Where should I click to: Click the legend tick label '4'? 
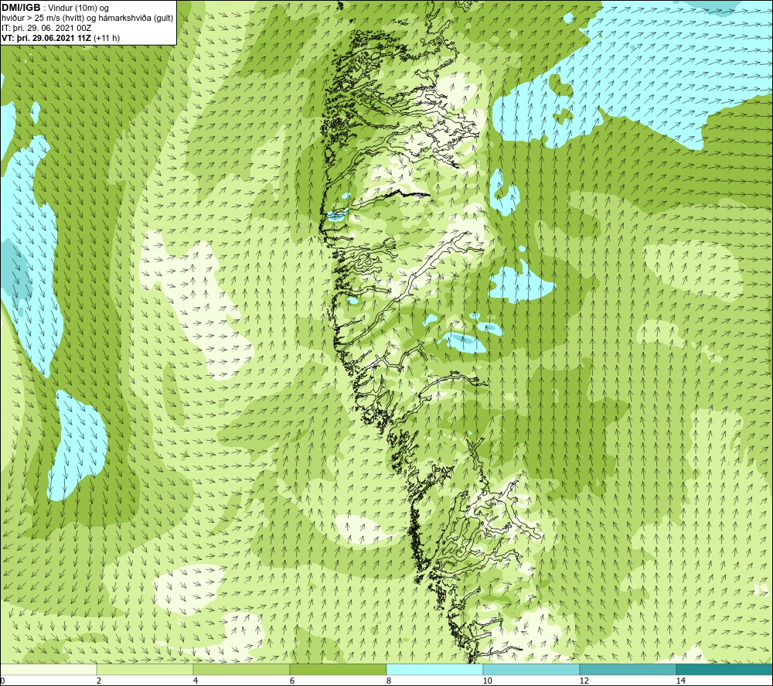(x=196, y=681)
